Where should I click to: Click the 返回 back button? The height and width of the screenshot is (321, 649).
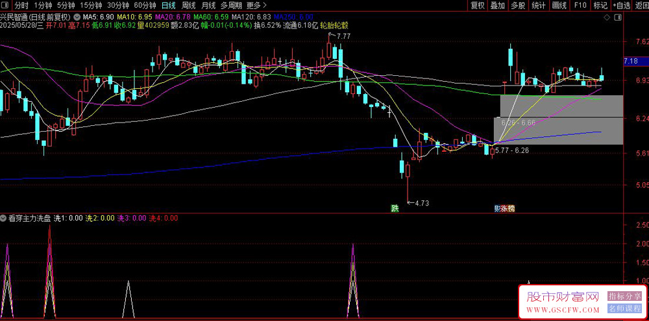tap(642, 5)
